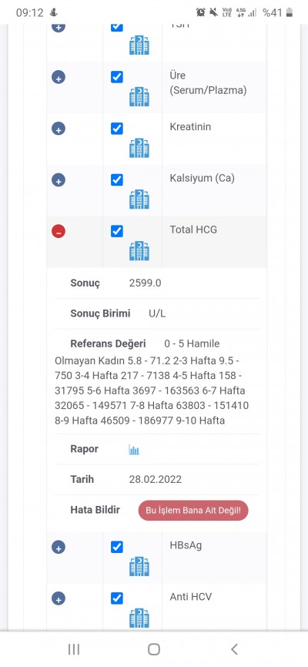This screenshot has width=308, height=667.
Task: Expand the Üre row details
Action: (59, 77)
